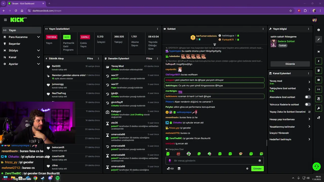Toggle Yalnızca ifadelerle sohbet switch

pos(308,104)
